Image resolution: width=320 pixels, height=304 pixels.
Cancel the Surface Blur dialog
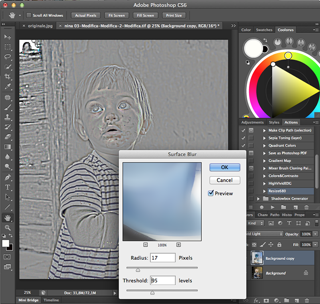tap(224, 180)
